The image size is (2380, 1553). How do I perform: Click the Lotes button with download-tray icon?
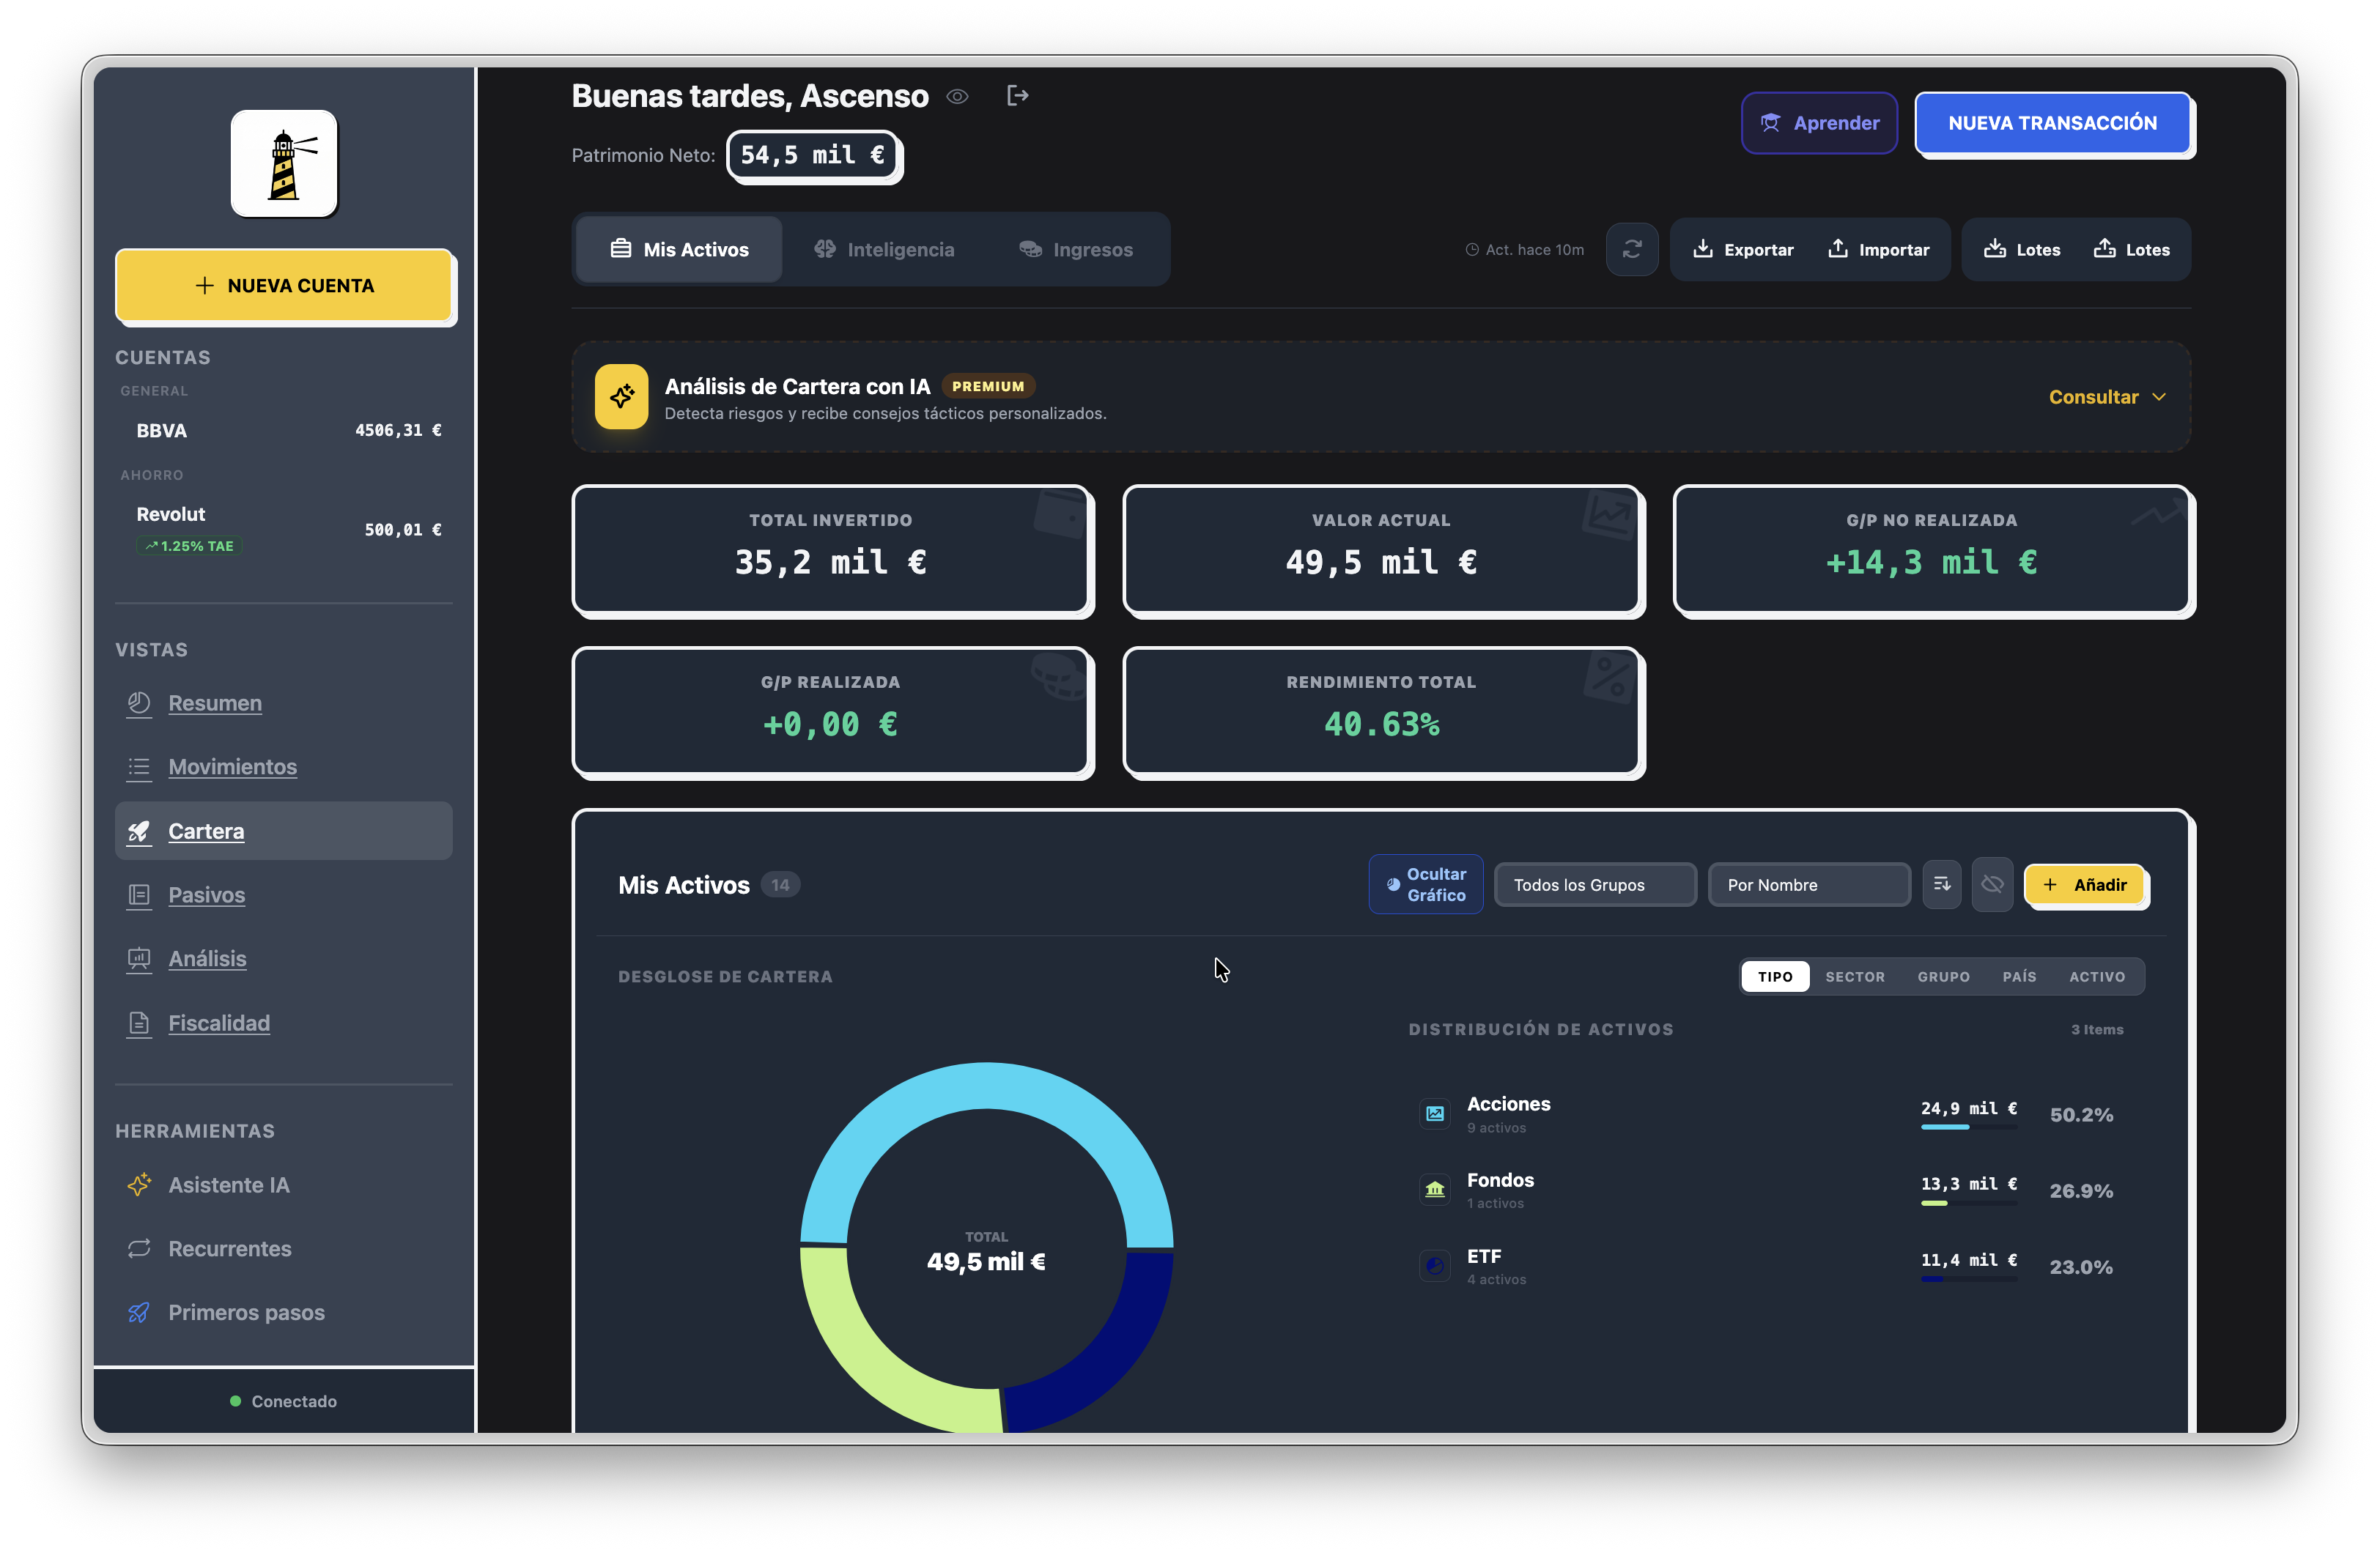coord(2022,249)
